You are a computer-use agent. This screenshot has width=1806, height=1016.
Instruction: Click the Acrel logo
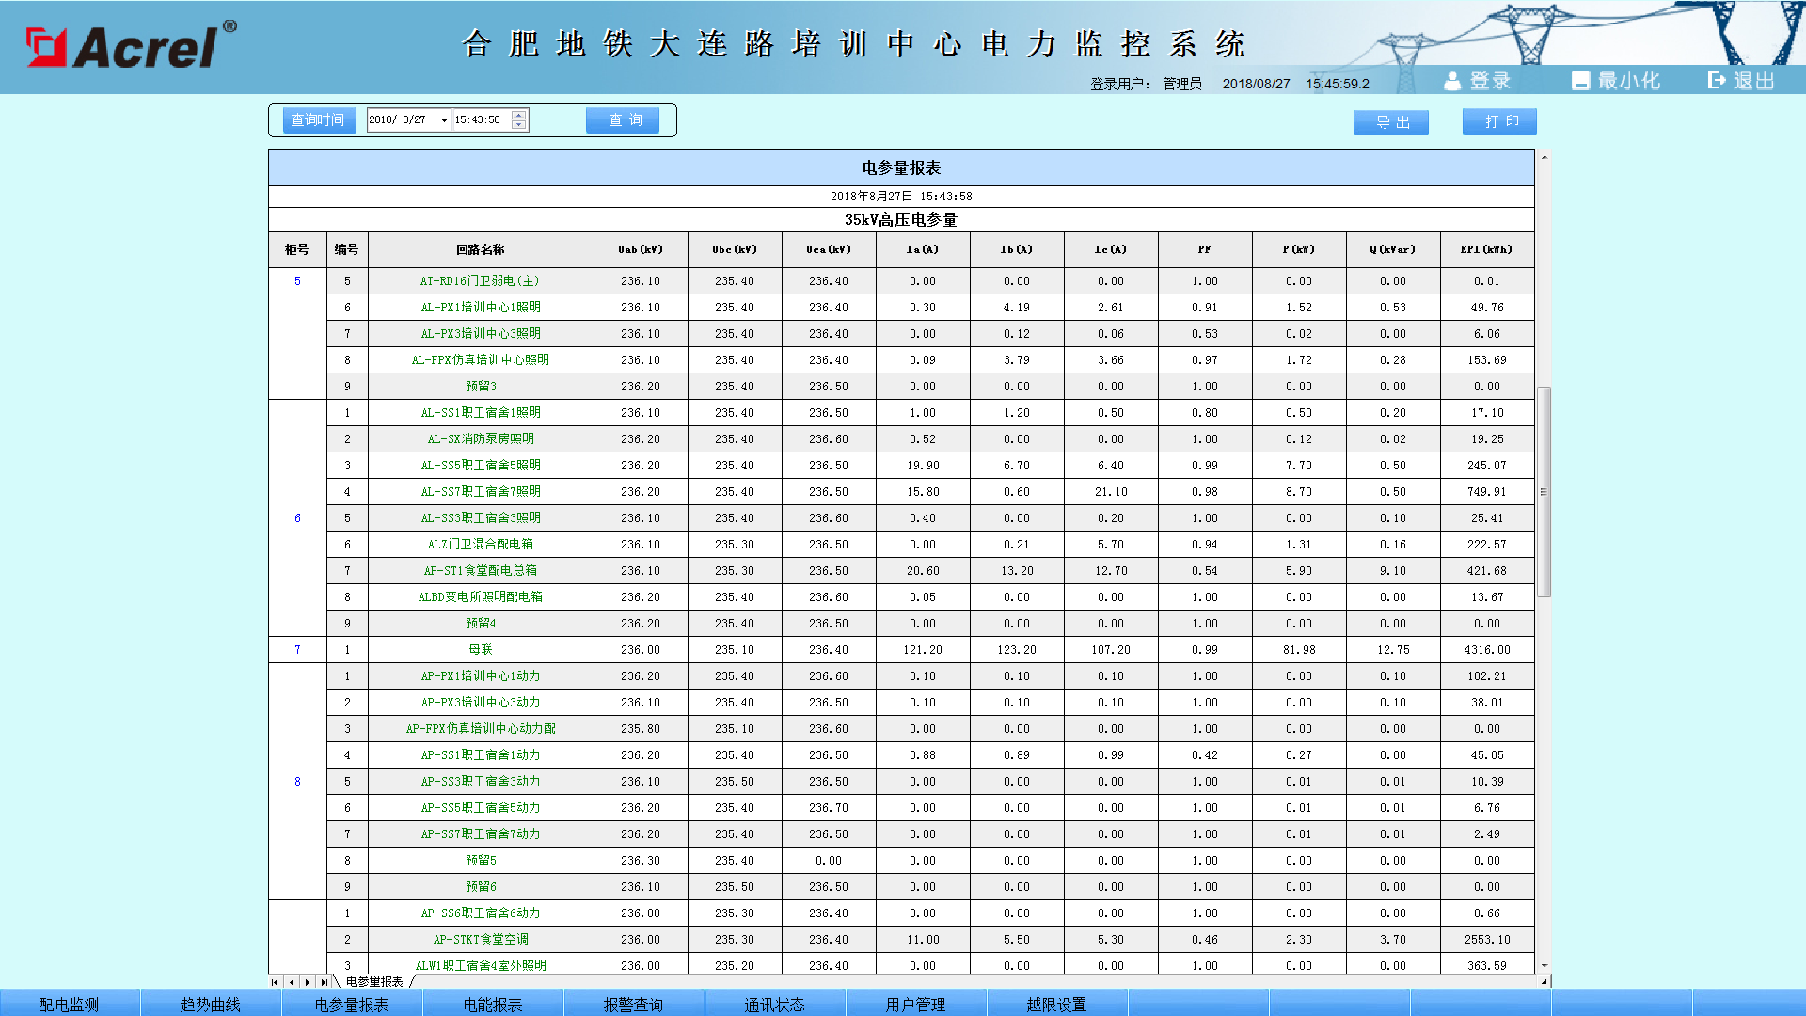[132, 44]
